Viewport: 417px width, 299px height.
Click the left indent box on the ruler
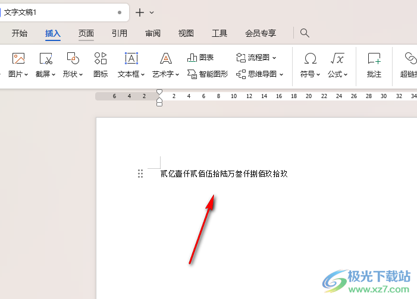tap(159, 105)
